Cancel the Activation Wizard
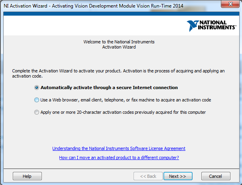Image resolution: width=242 pixels, height=185 pixels. tap(216, 176)
